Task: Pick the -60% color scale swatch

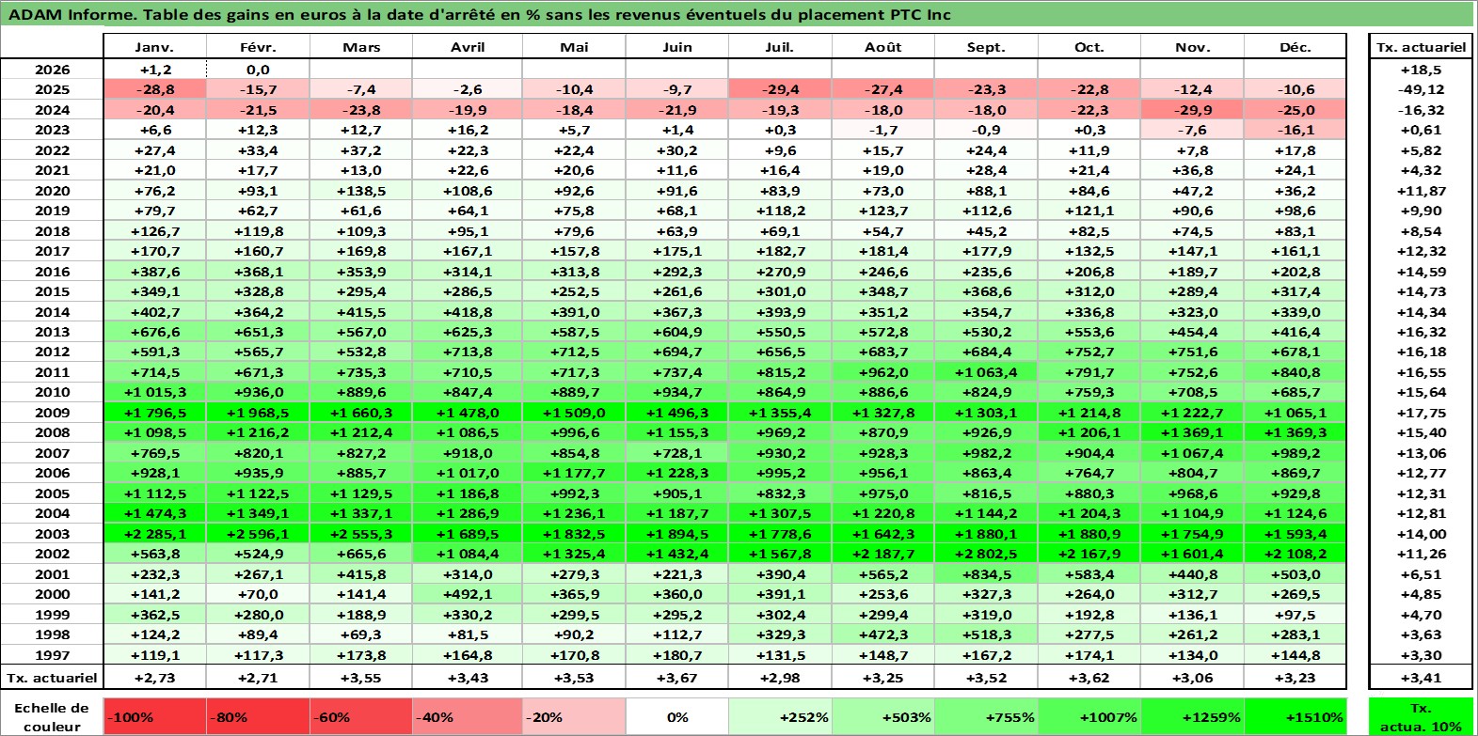Action: 361,716
